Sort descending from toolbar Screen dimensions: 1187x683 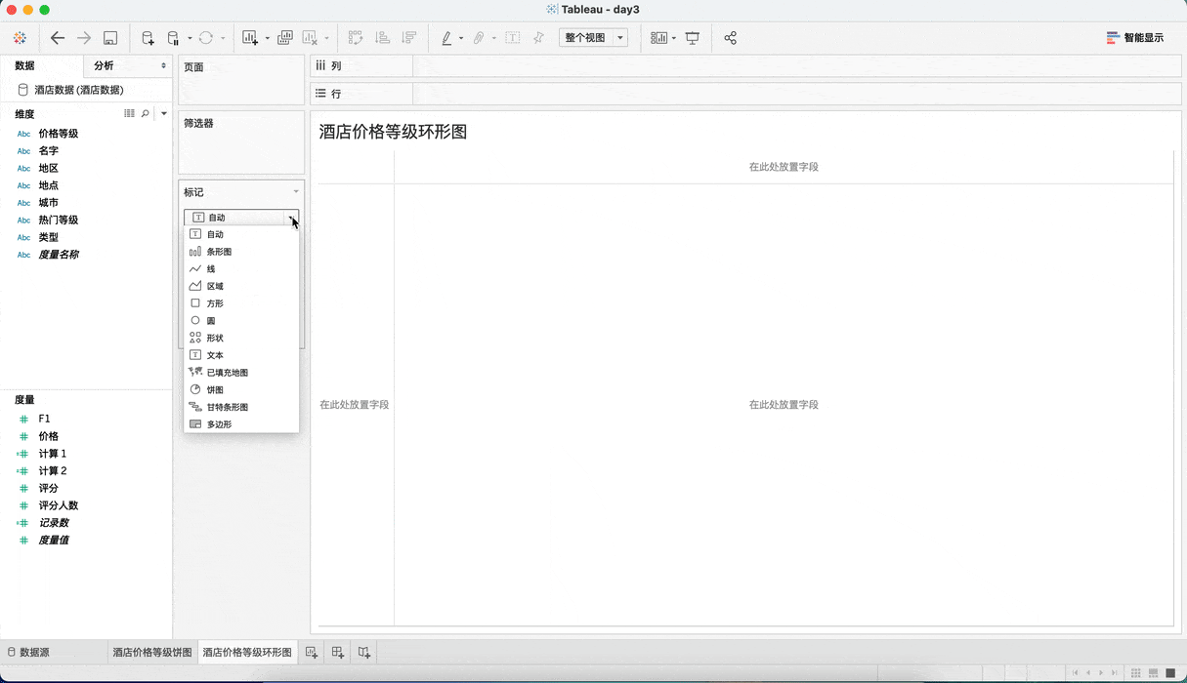click(409, 38)
